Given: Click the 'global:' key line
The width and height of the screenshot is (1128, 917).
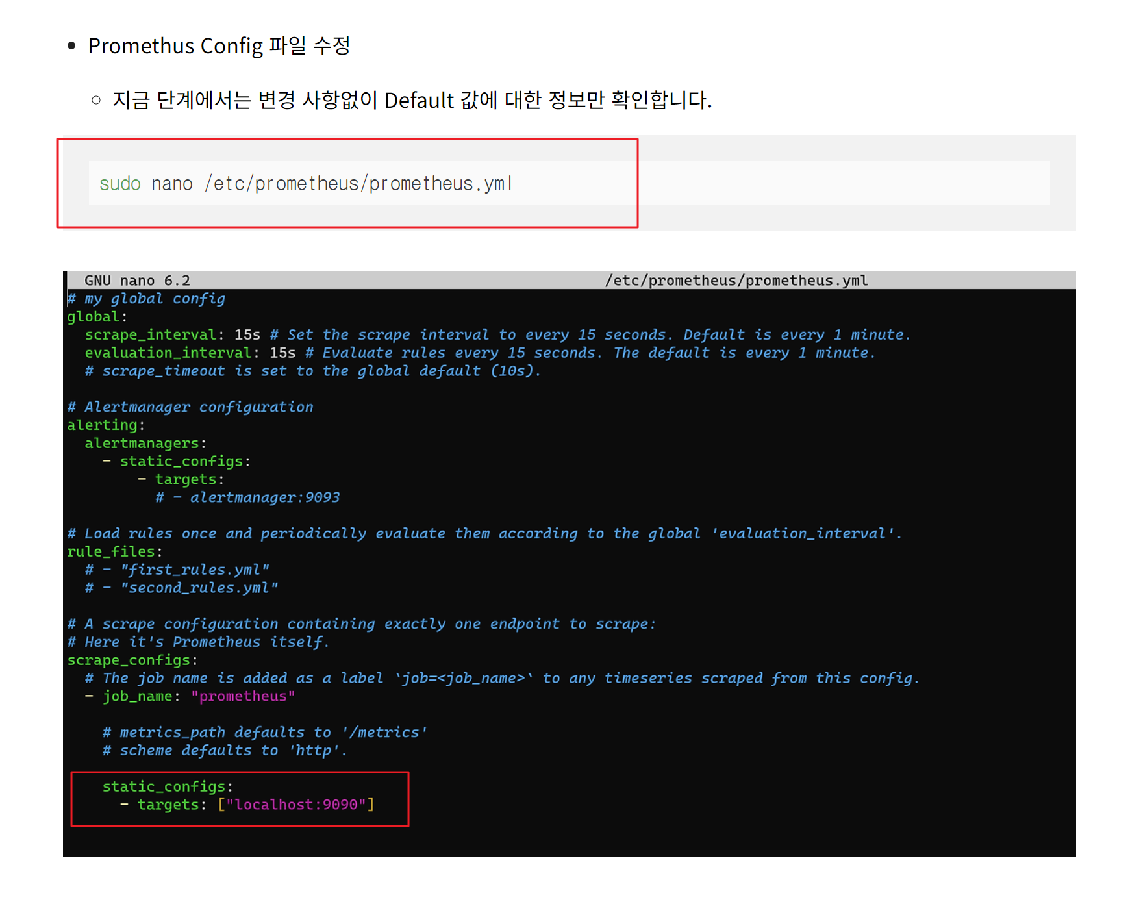Looking at the screenshot, I should (97, 317).
